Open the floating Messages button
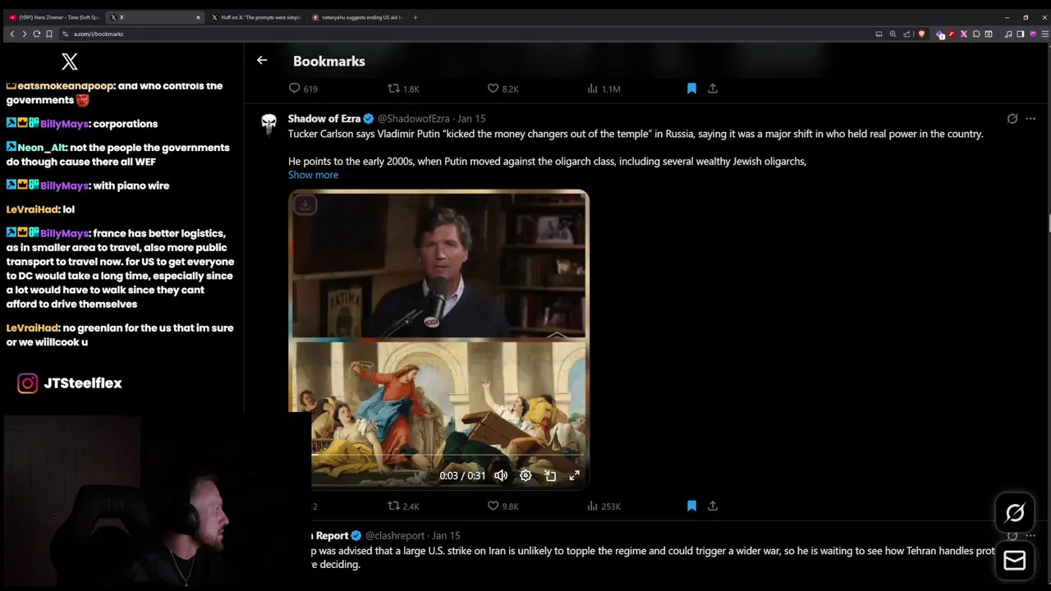Screen dimensions: 1051x591 [x=1015, y=561]
